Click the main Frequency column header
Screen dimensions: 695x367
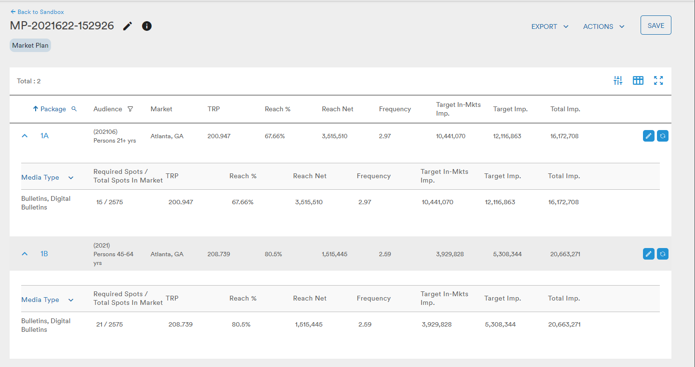[x=395, y=109]
